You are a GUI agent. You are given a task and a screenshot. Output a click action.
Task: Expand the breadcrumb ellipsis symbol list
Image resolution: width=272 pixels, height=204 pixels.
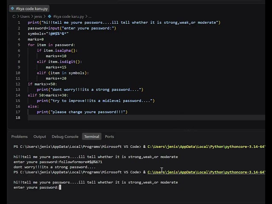point(90,17)
